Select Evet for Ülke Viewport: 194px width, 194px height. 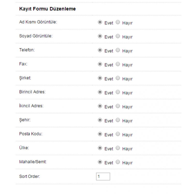click(100, 148)
